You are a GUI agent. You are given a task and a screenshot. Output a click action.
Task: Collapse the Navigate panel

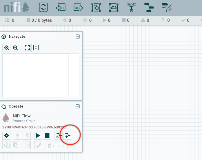78,37
